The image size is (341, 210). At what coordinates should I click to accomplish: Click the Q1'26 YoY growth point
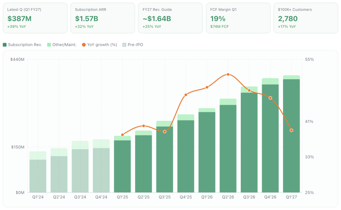click(207, 87)
